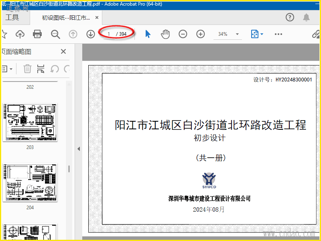Close the 页面缩略图 panel
Image resolution: width=321 pixels, height=241 pixels.
63,51
